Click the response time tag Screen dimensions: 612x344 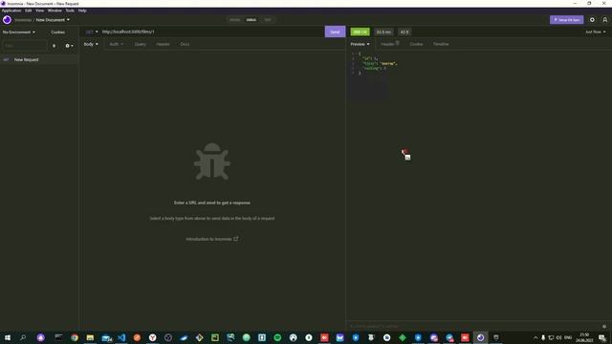tap(383, 32)
